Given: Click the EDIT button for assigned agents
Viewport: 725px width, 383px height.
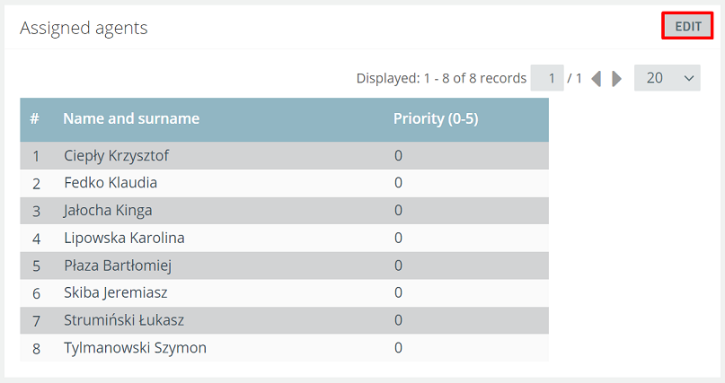Looking at the screenshot, I should (x=687, y=26).
